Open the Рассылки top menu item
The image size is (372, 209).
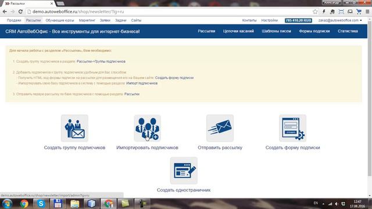[x=34, y=20]
